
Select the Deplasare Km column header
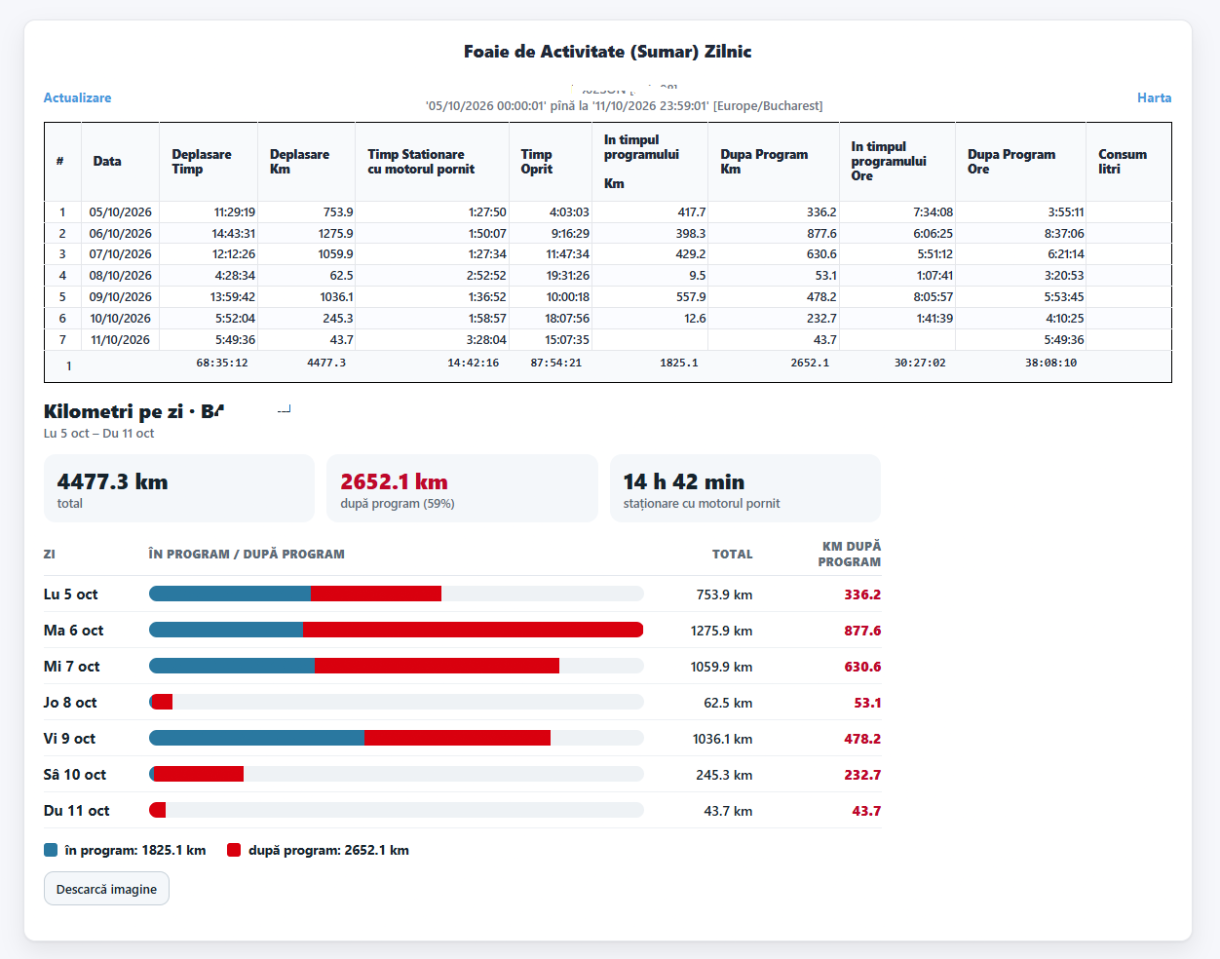tap(306, 162)
